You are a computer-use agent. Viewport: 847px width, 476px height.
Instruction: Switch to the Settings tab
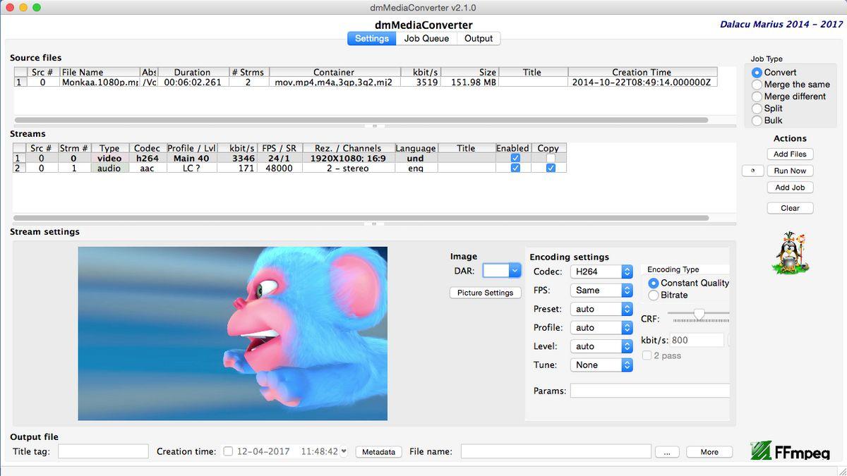(x=372, y=39)
